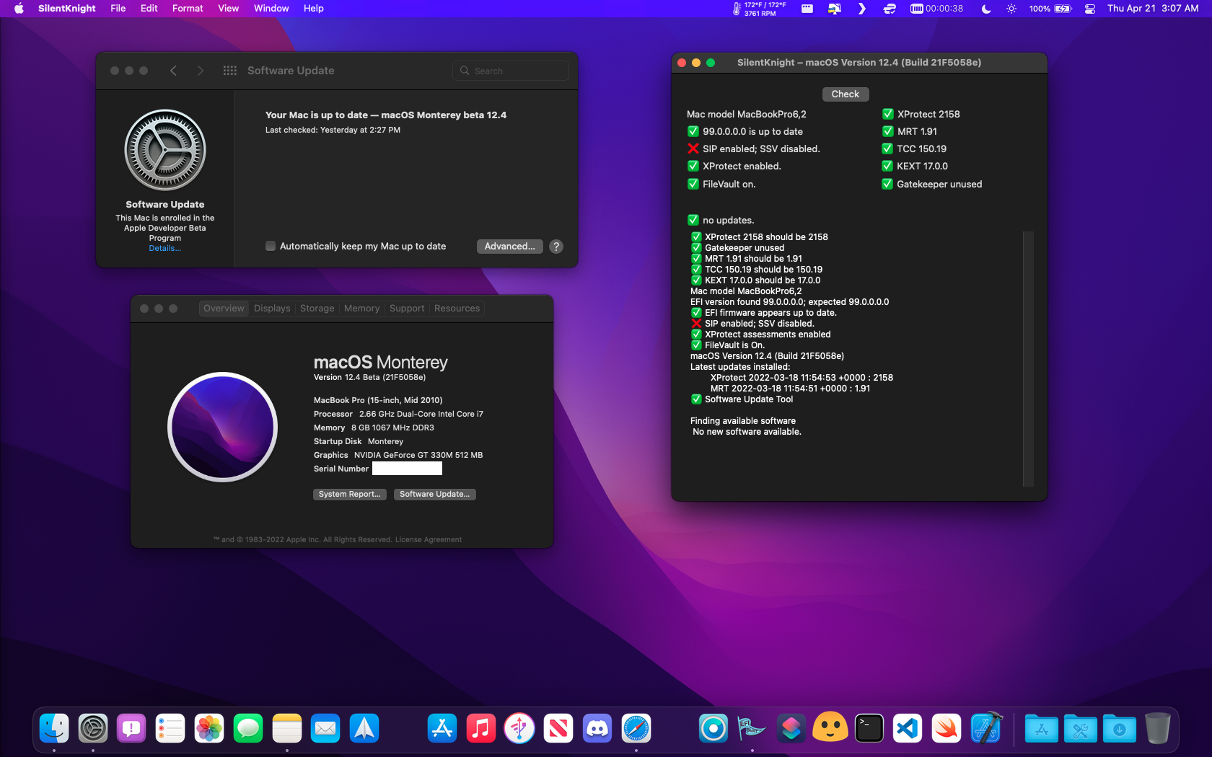The width and height of the screenshot is (1212, 757).
Task: Click the memory timer 00:00:38 status item
Action: tap(936, 9)
